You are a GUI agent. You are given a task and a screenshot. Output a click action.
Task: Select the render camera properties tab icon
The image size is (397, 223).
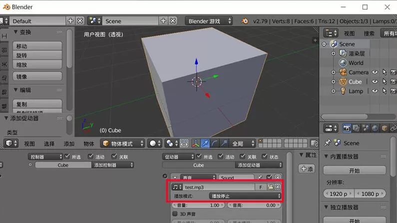(x=347, y=128)
